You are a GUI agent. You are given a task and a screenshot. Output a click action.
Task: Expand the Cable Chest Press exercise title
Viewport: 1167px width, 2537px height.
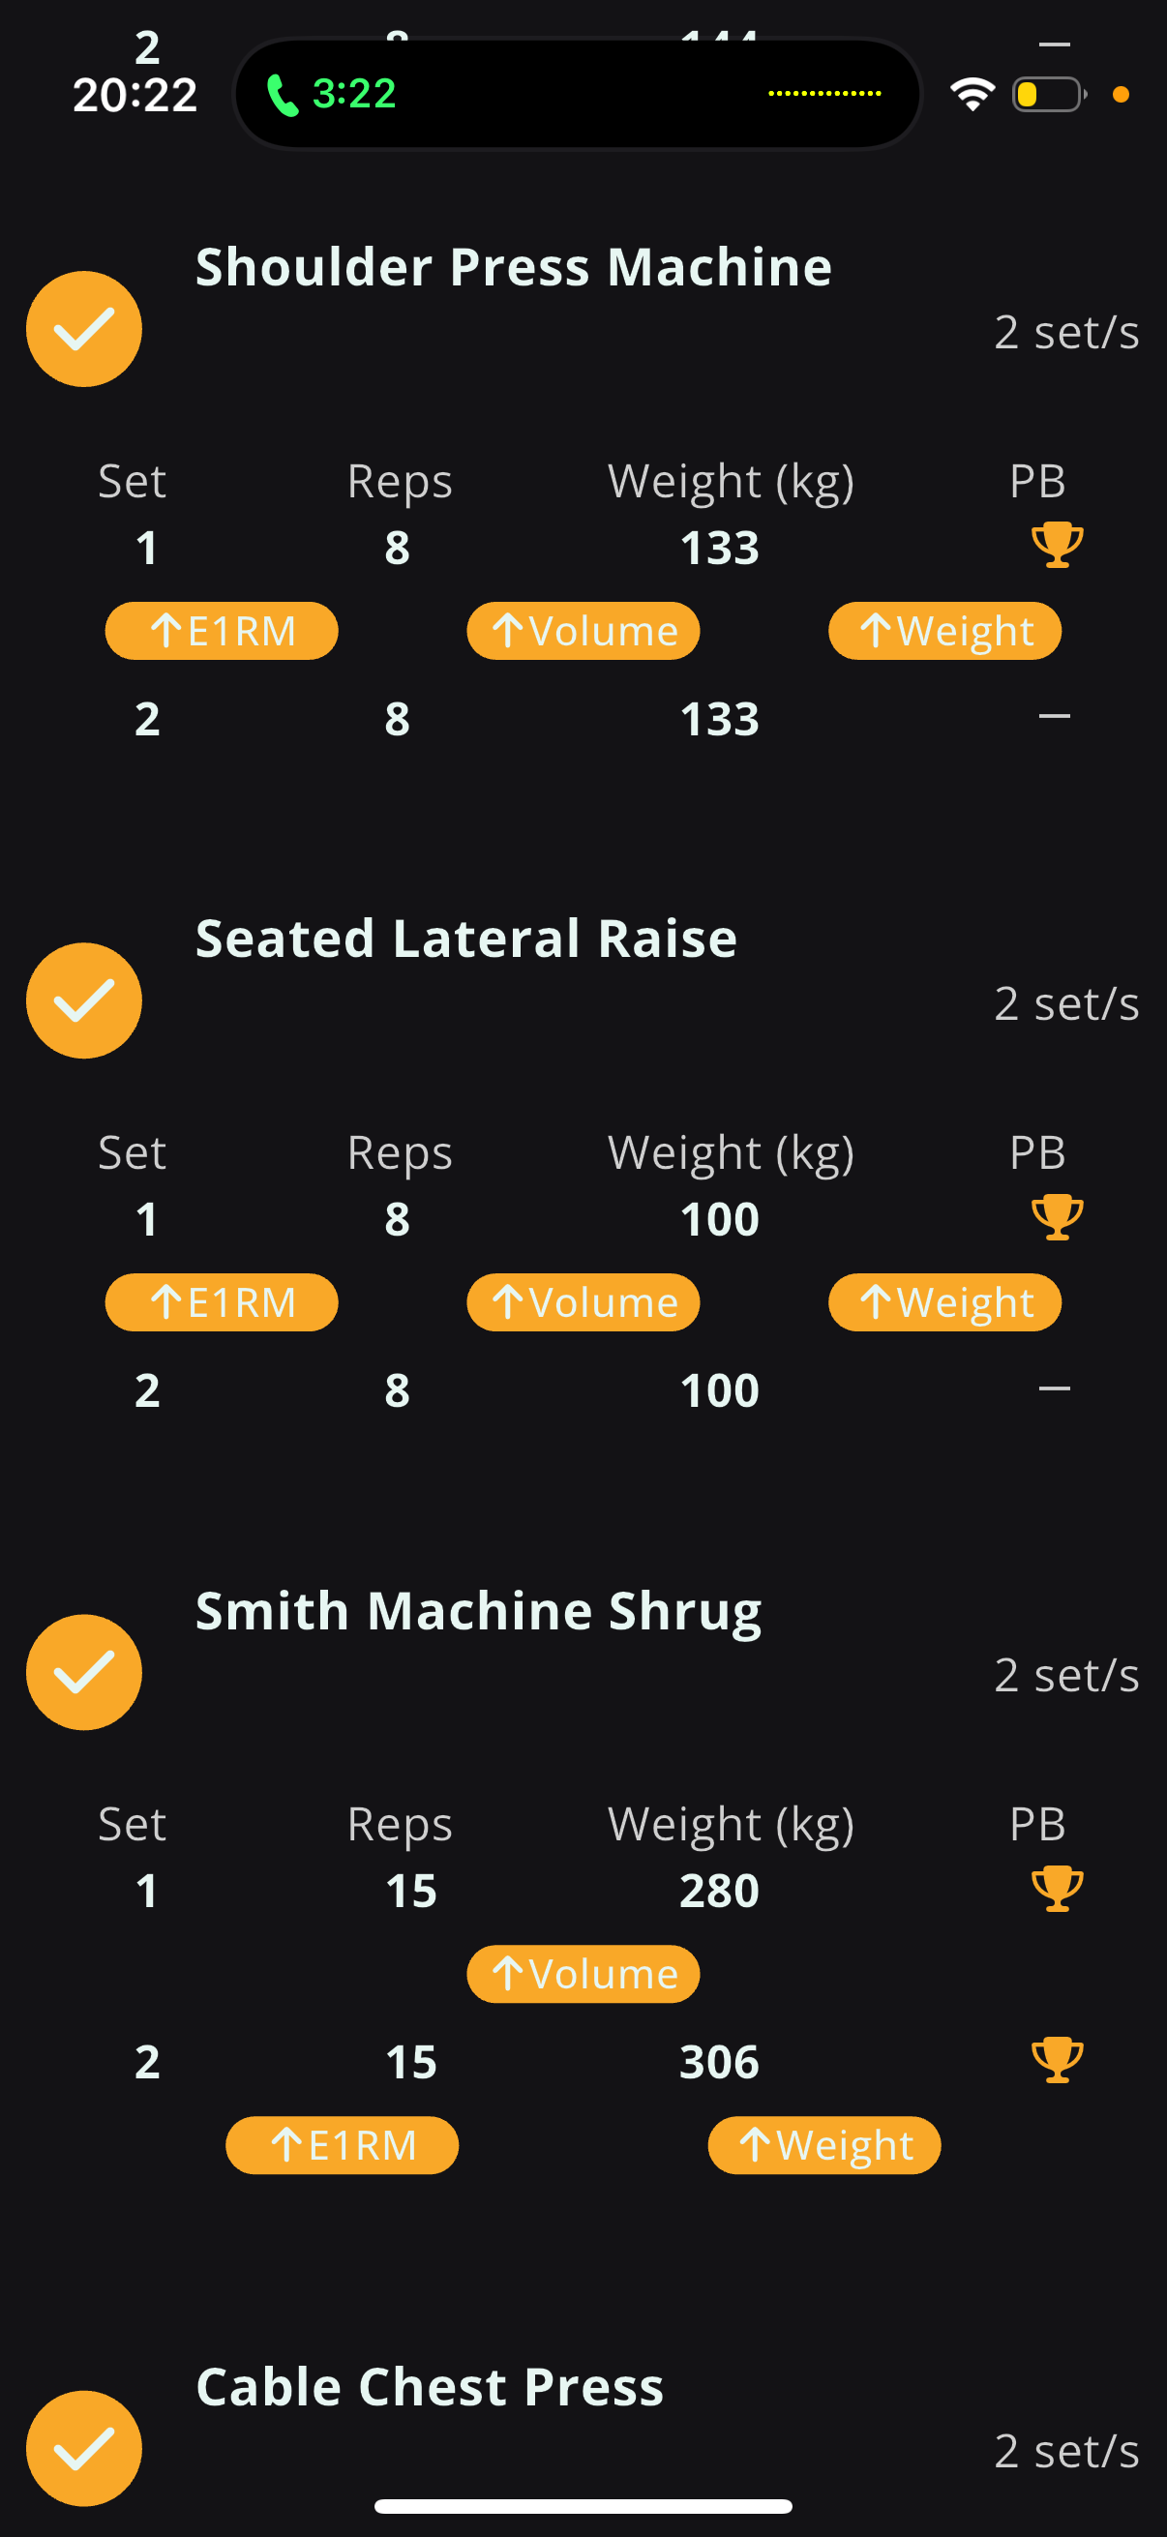click(x=430, y=2386)
